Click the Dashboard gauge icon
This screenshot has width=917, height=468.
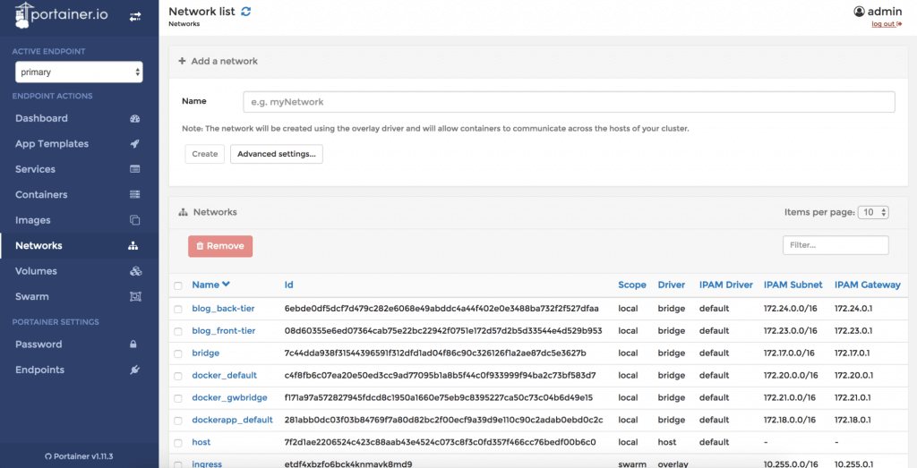(x=135, y=119)
